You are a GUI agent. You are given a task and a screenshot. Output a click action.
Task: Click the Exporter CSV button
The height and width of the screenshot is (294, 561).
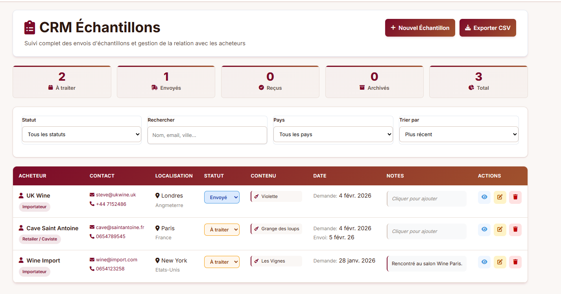487,28
